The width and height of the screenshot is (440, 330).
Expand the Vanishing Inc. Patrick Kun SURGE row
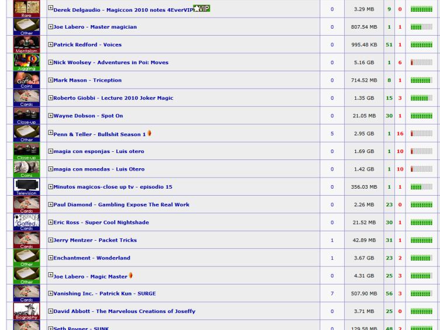[x=50, y=293]
